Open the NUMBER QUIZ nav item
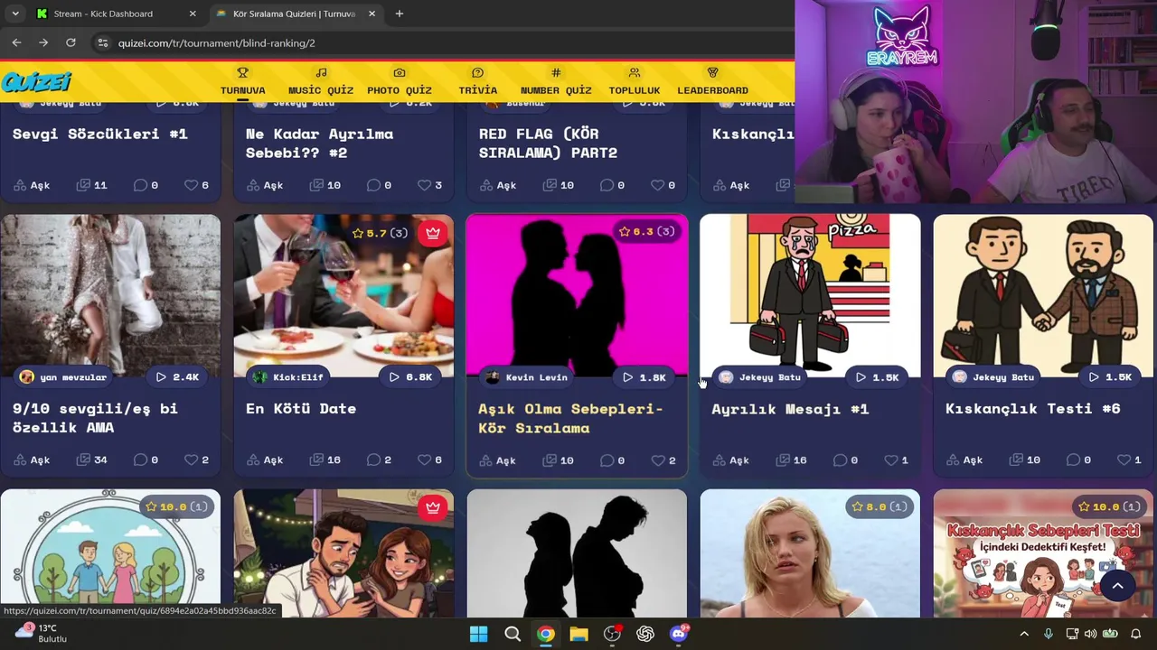Image resolution: width=1157 pixels, height=650 pixels. pos(556,81)
